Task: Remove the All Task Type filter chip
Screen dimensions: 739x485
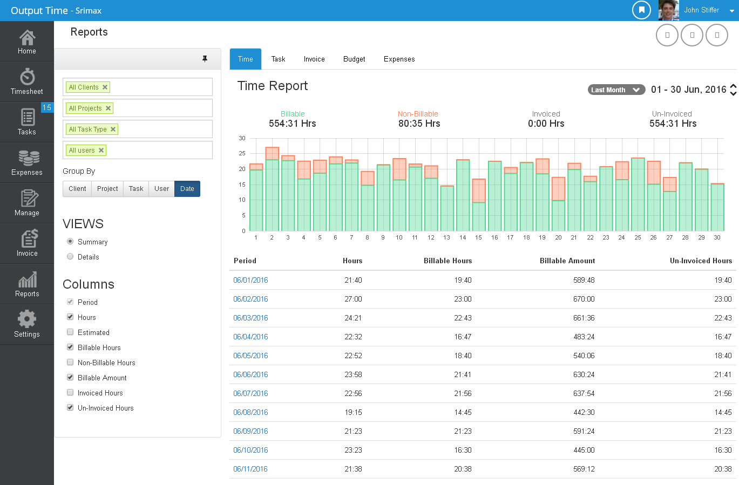Action: 113,129
